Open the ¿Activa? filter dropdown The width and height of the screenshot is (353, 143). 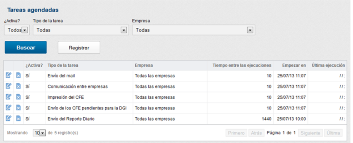coord(17,30)
